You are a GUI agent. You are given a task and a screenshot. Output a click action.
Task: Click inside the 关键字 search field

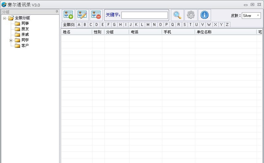pos(144,15)
